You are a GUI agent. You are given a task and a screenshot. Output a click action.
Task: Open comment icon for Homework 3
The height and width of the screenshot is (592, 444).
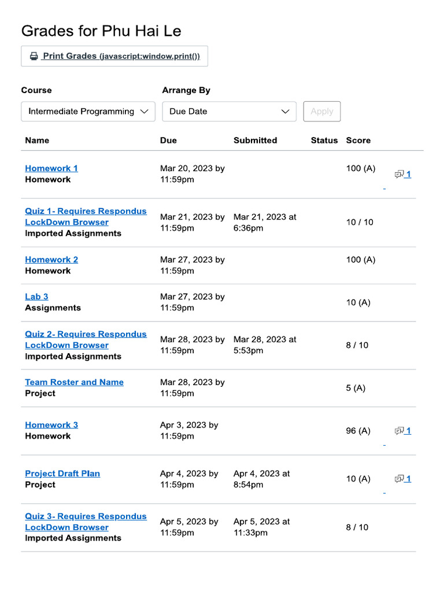point(403,431)
